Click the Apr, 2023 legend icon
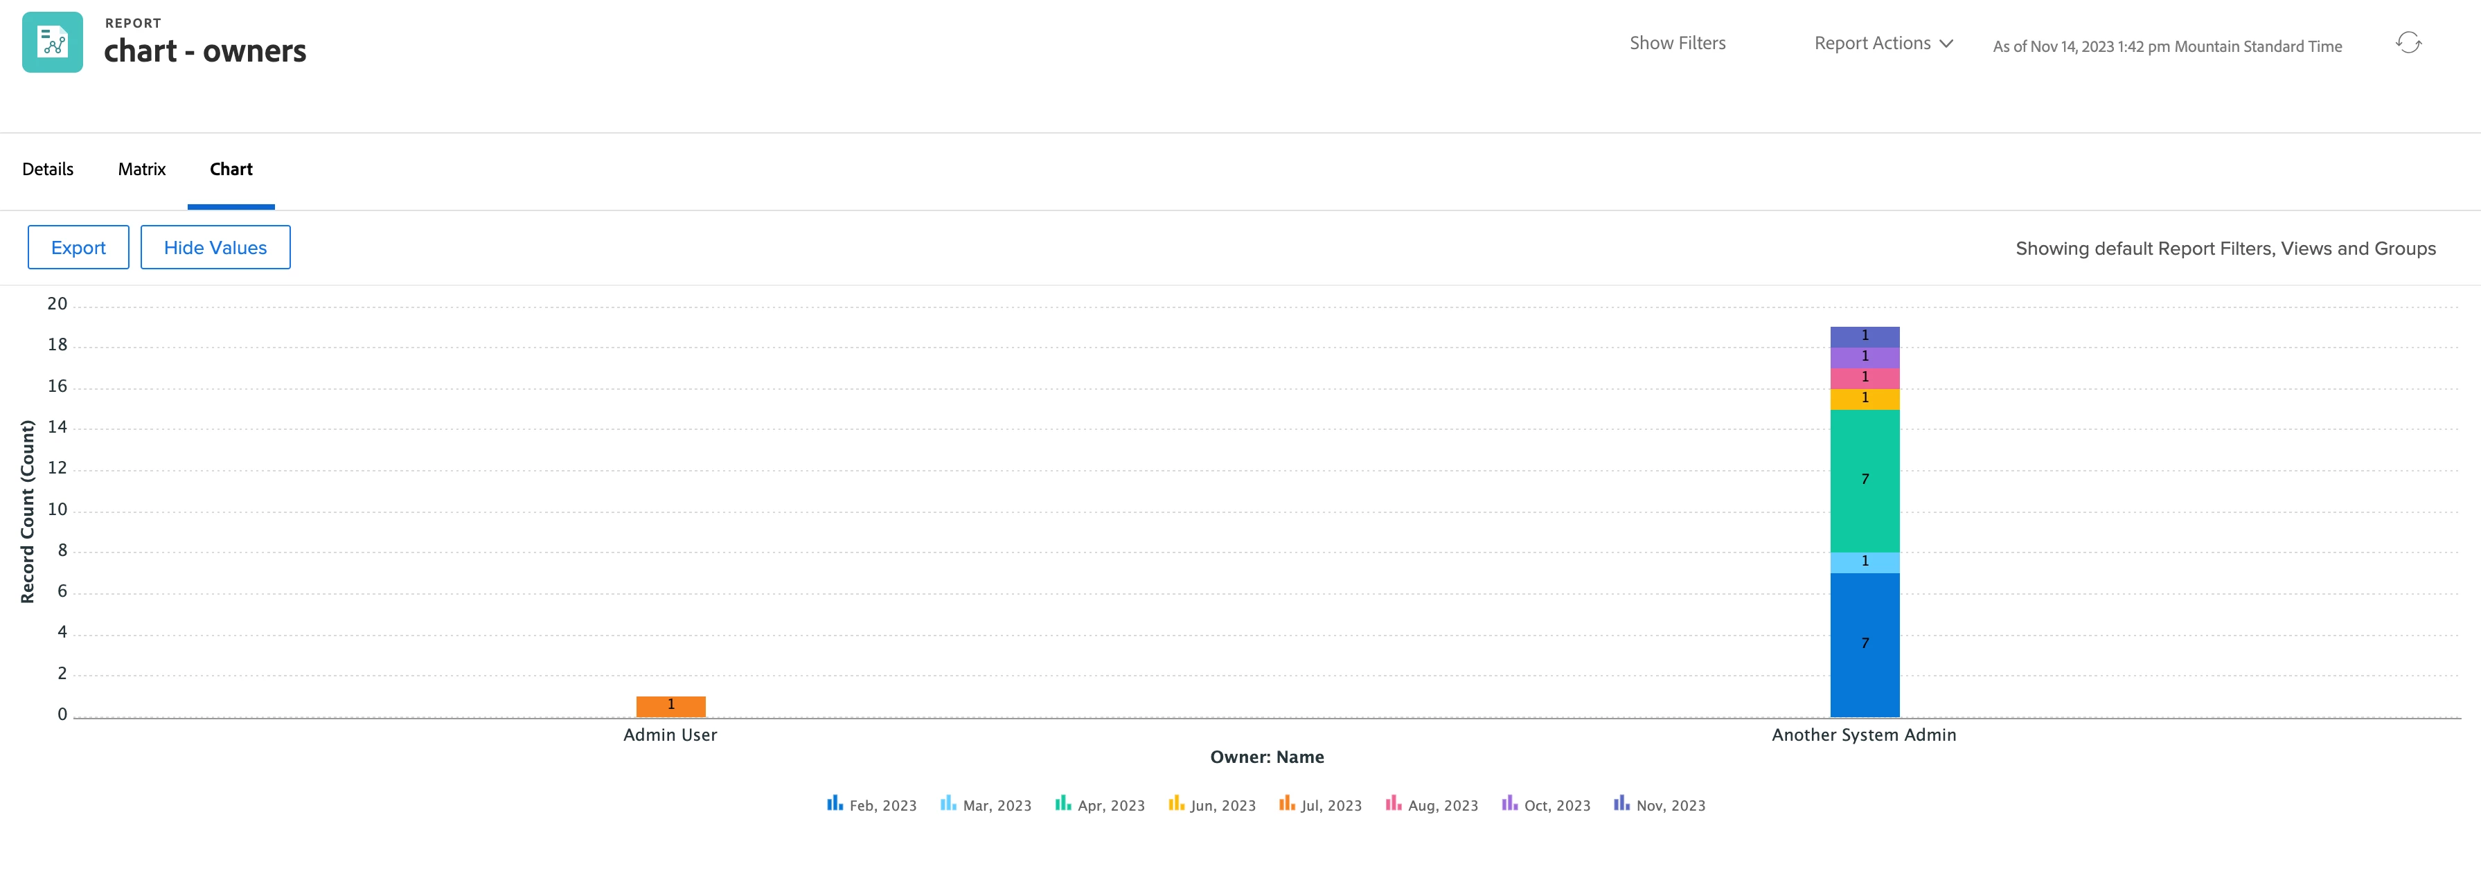 tap(1062, 803)
